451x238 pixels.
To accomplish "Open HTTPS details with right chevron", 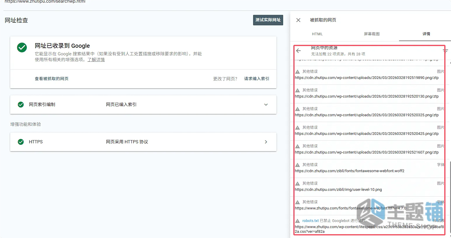I will (266, 142).
